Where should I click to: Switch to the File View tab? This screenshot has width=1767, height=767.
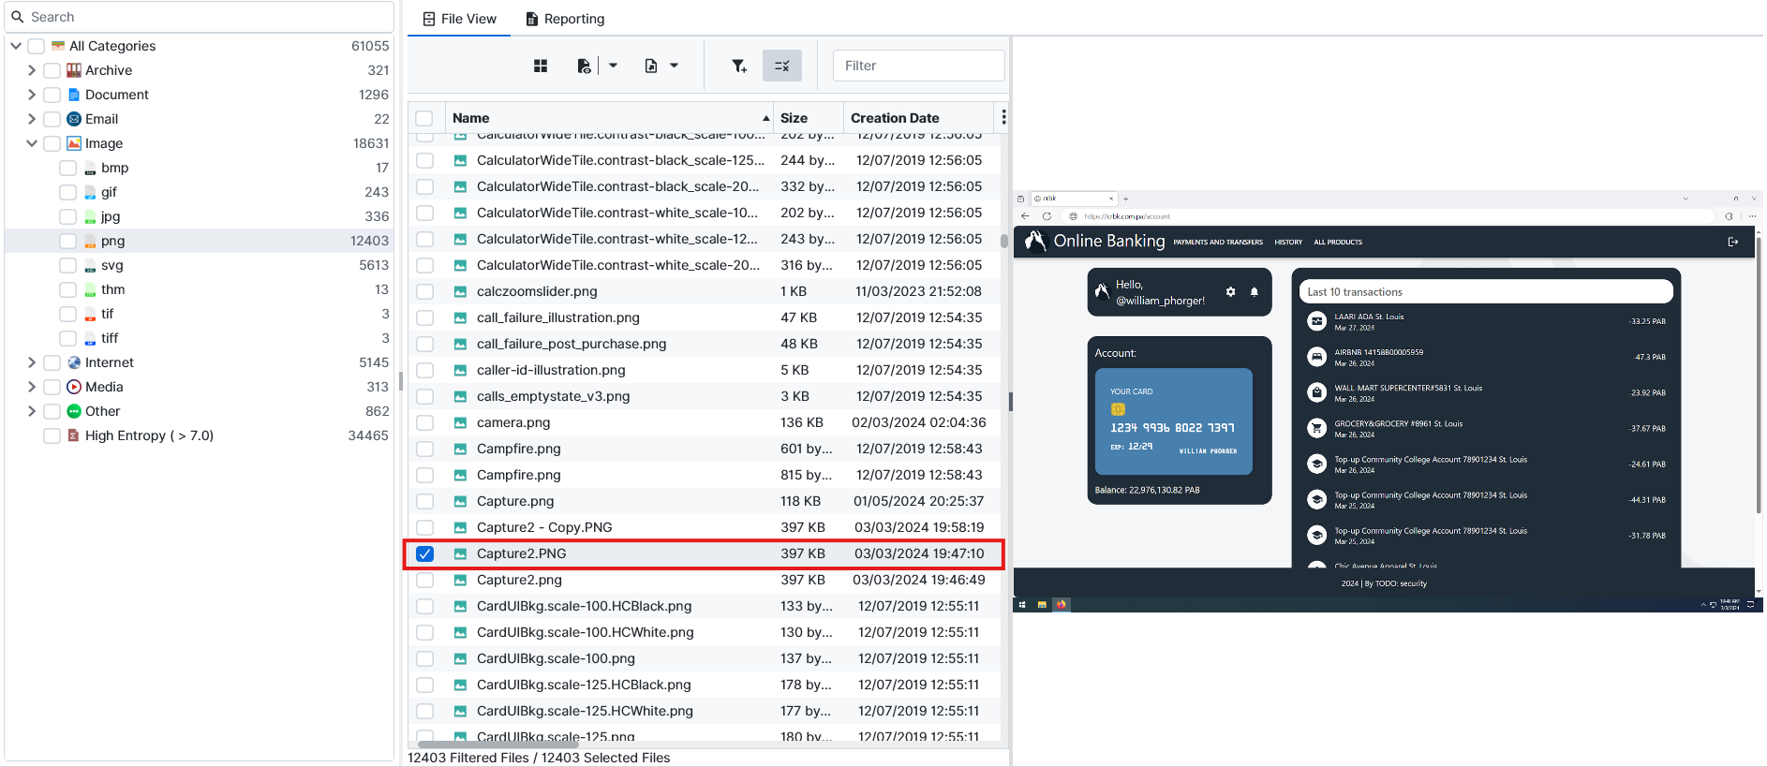(459, 19)
